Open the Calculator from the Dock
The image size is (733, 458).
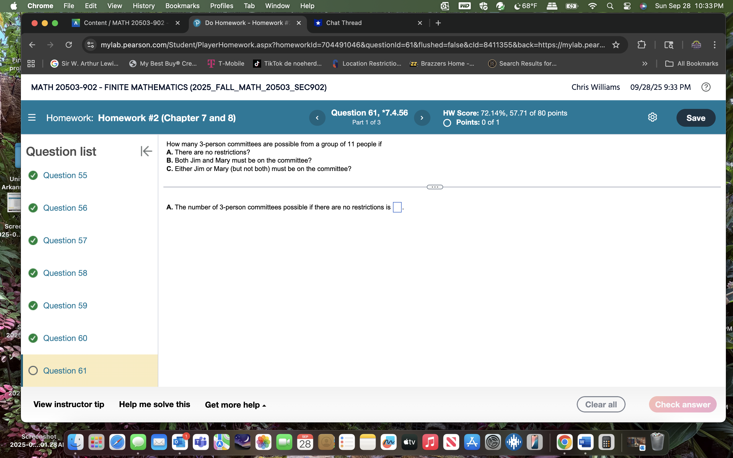607,442
